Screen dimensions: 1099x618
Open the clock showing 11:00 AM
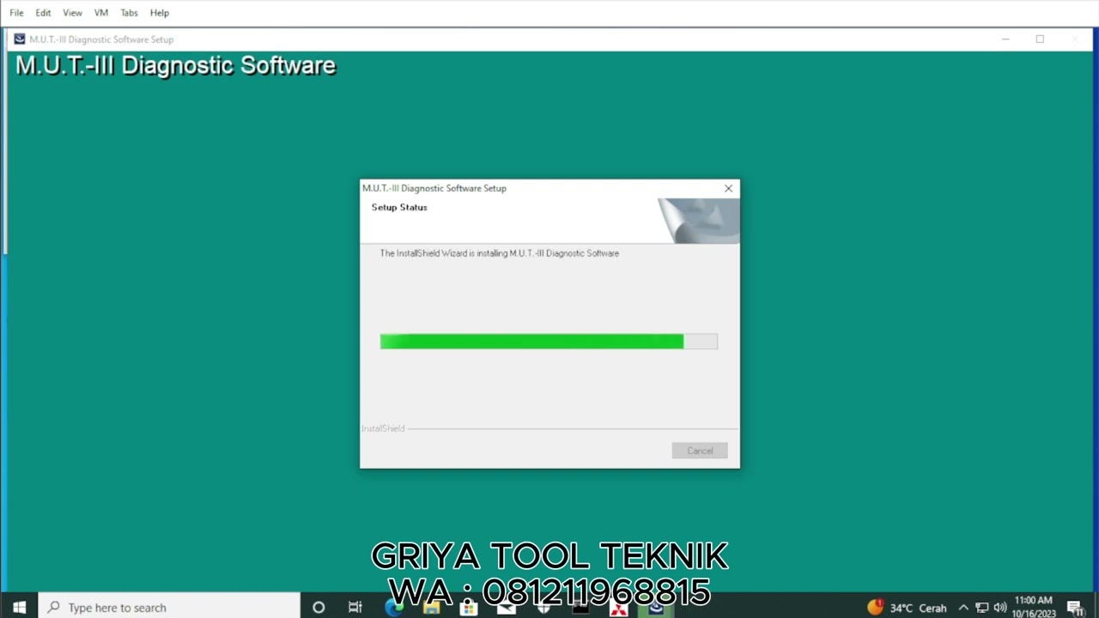[1033, 607]
